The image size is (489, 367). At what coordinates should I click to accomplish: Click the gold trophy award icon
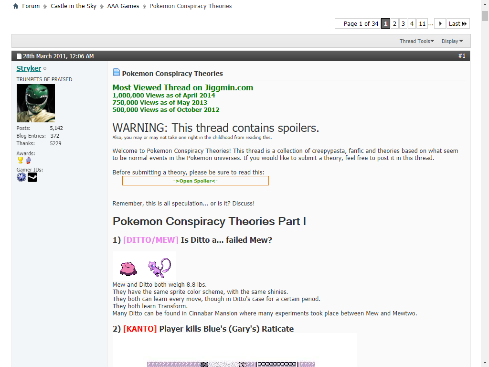(20, 160)
